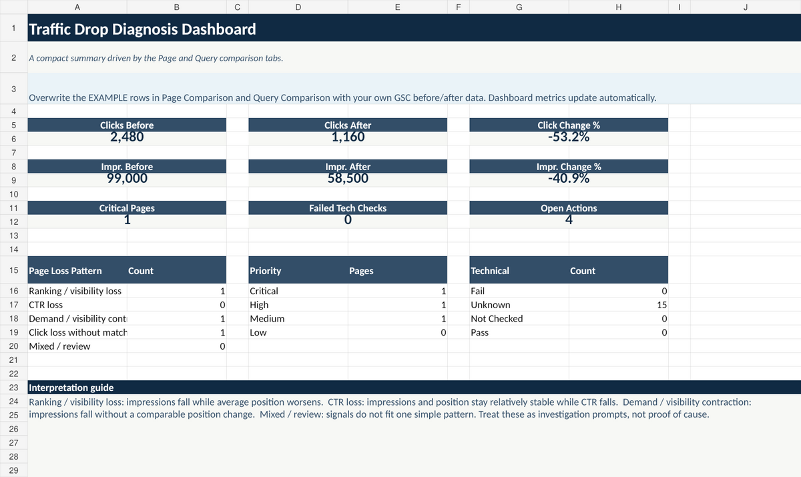Select the 99,000 impressions value

pos(127,179)
